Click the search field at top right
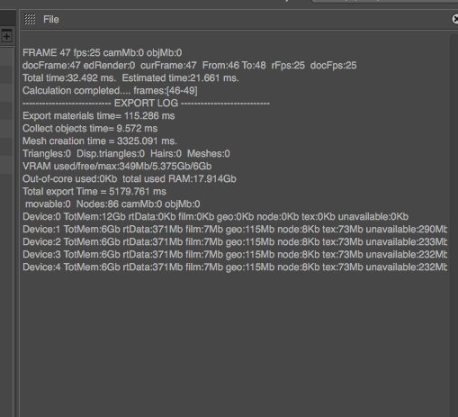 pyautogui.click(x=385, y=1)
